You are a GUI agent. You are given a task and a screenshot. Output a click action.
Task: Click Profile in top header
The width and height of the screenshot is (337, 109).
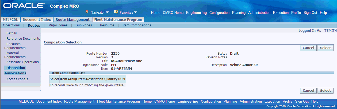click(x=296, y=13)
